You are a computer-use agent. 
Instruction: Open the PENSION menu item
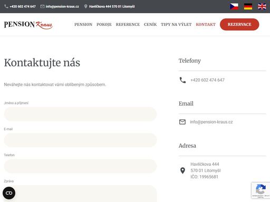pos(83,24)
